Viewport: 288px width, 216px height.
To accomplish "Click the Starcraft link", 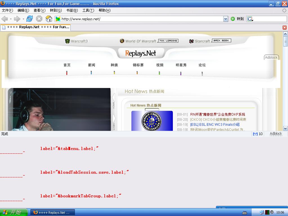I will (x=202, y=41).
